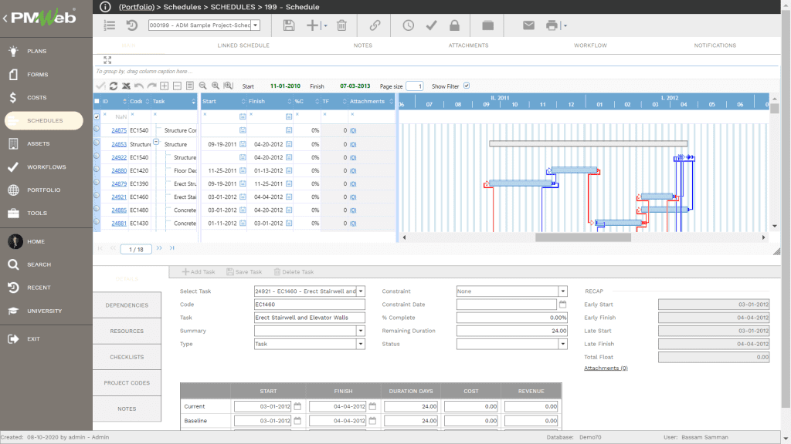The image size is (791, 444).
Task: Select the radio button for row 24875
Action: (x=97, y=129)
